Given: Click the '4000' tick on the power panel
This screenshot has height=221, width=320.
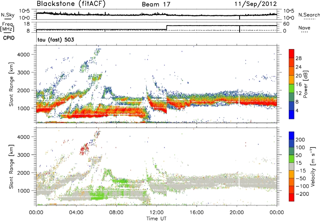Looking at the screenshot, I should pos(24,55).
